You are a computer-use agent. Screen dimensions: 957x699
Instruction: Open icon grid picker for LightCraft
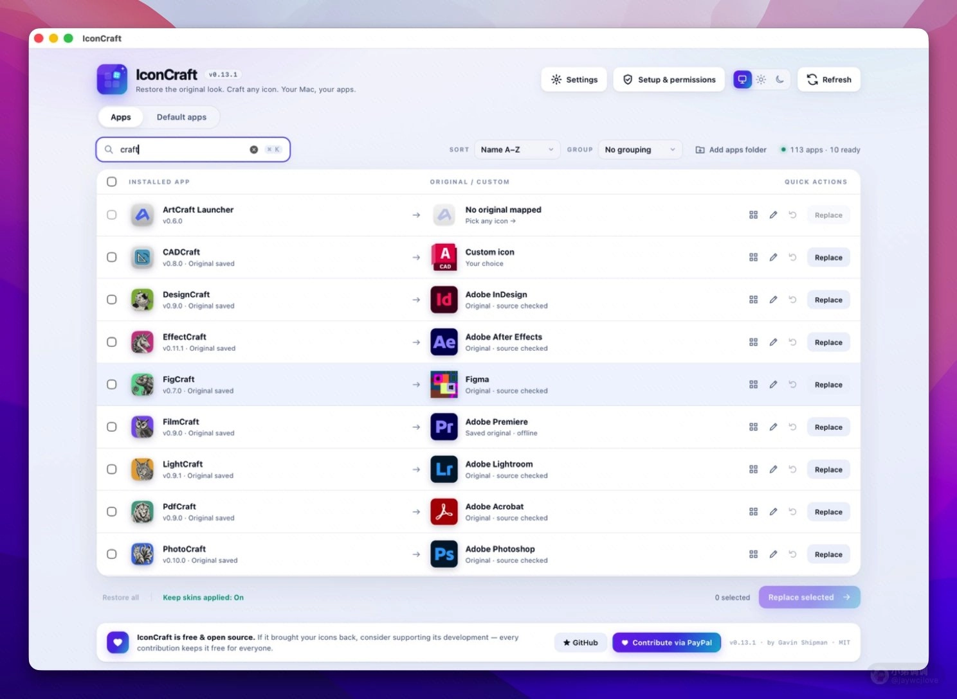pyautogui.click(x=753, y=470)
